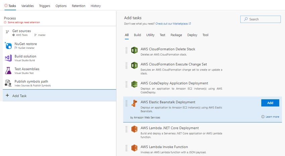This screenshot has width=285, height=156.
Task: Click the drag handle of Elastic Beanstalk Deployment
Action: (x=126, y=103)
